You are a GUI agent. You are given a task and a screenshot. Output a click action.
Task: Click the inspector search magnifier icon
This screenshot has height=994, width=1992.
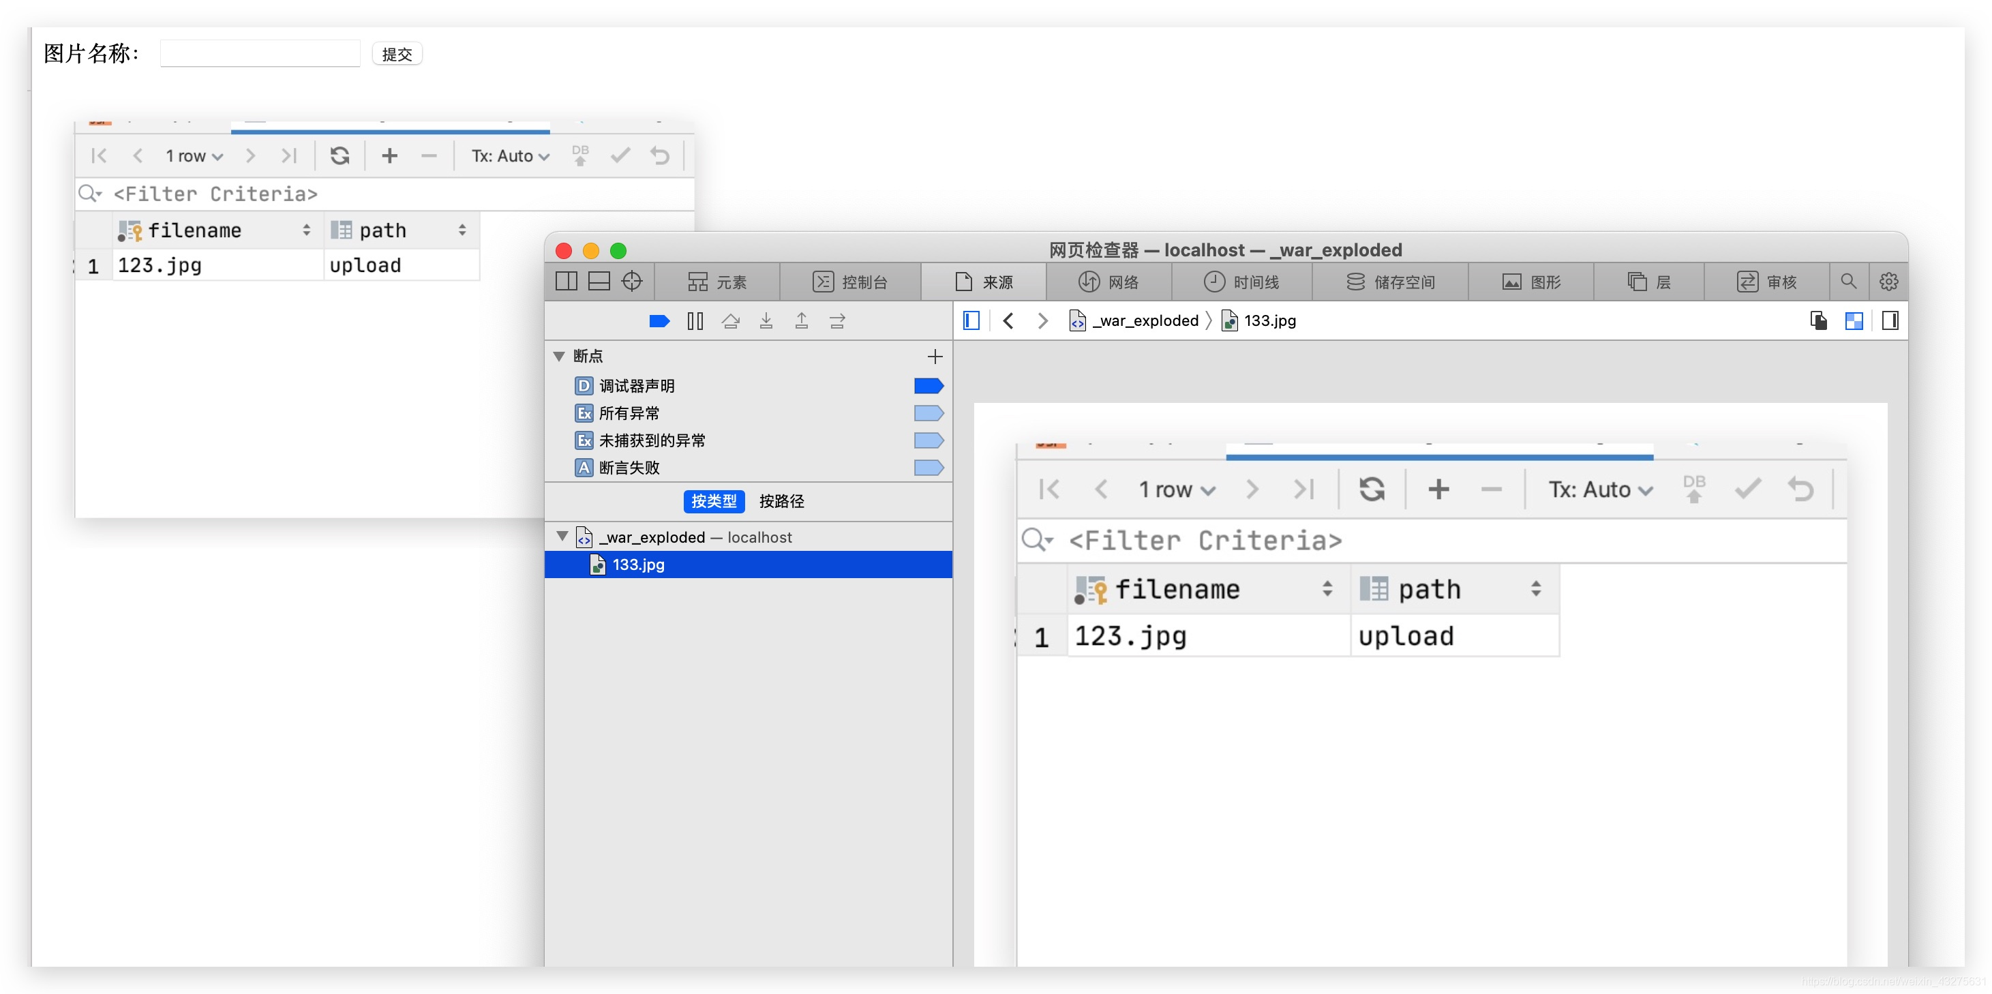click(x=1848, y=282)
